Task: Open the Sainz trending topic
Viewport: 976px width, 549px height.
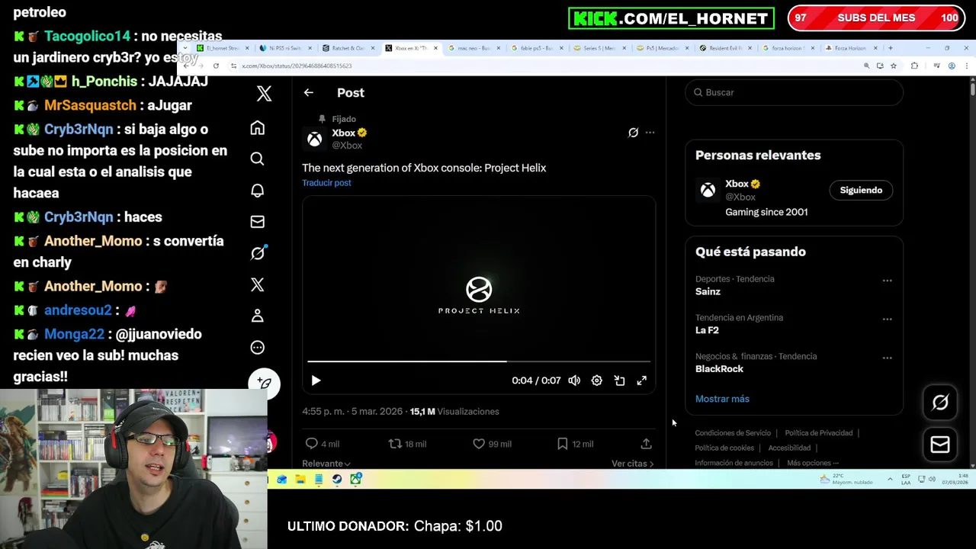Action: click(x=708, y=291)
